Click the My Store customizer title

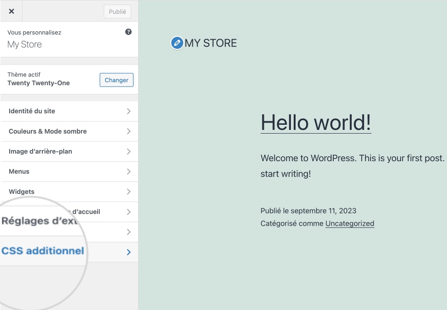[x=24, y=45]
